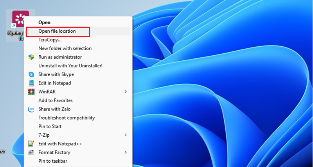Choose Open in the context menu
Screen dimensions: 313x167
click(x=78, y=23)
